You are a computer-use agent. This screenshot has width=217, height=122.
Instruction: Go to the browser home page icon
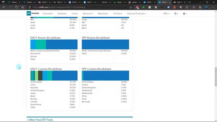pyautogui.click(x=23, y=7)
